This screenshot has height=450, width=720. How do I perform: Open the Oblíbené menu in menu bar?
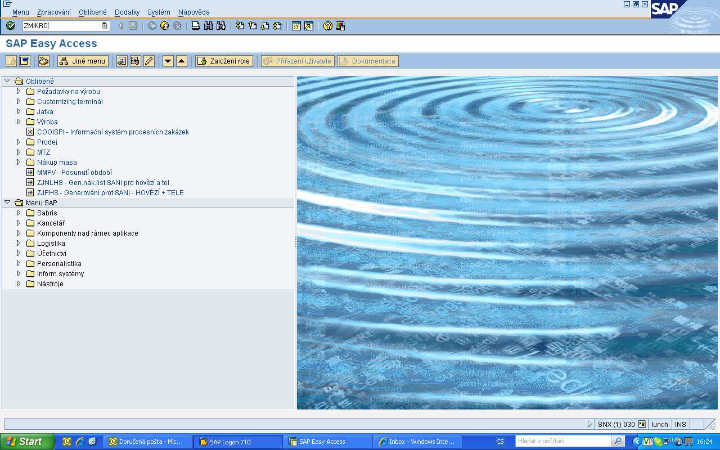(x=93, y=12)
